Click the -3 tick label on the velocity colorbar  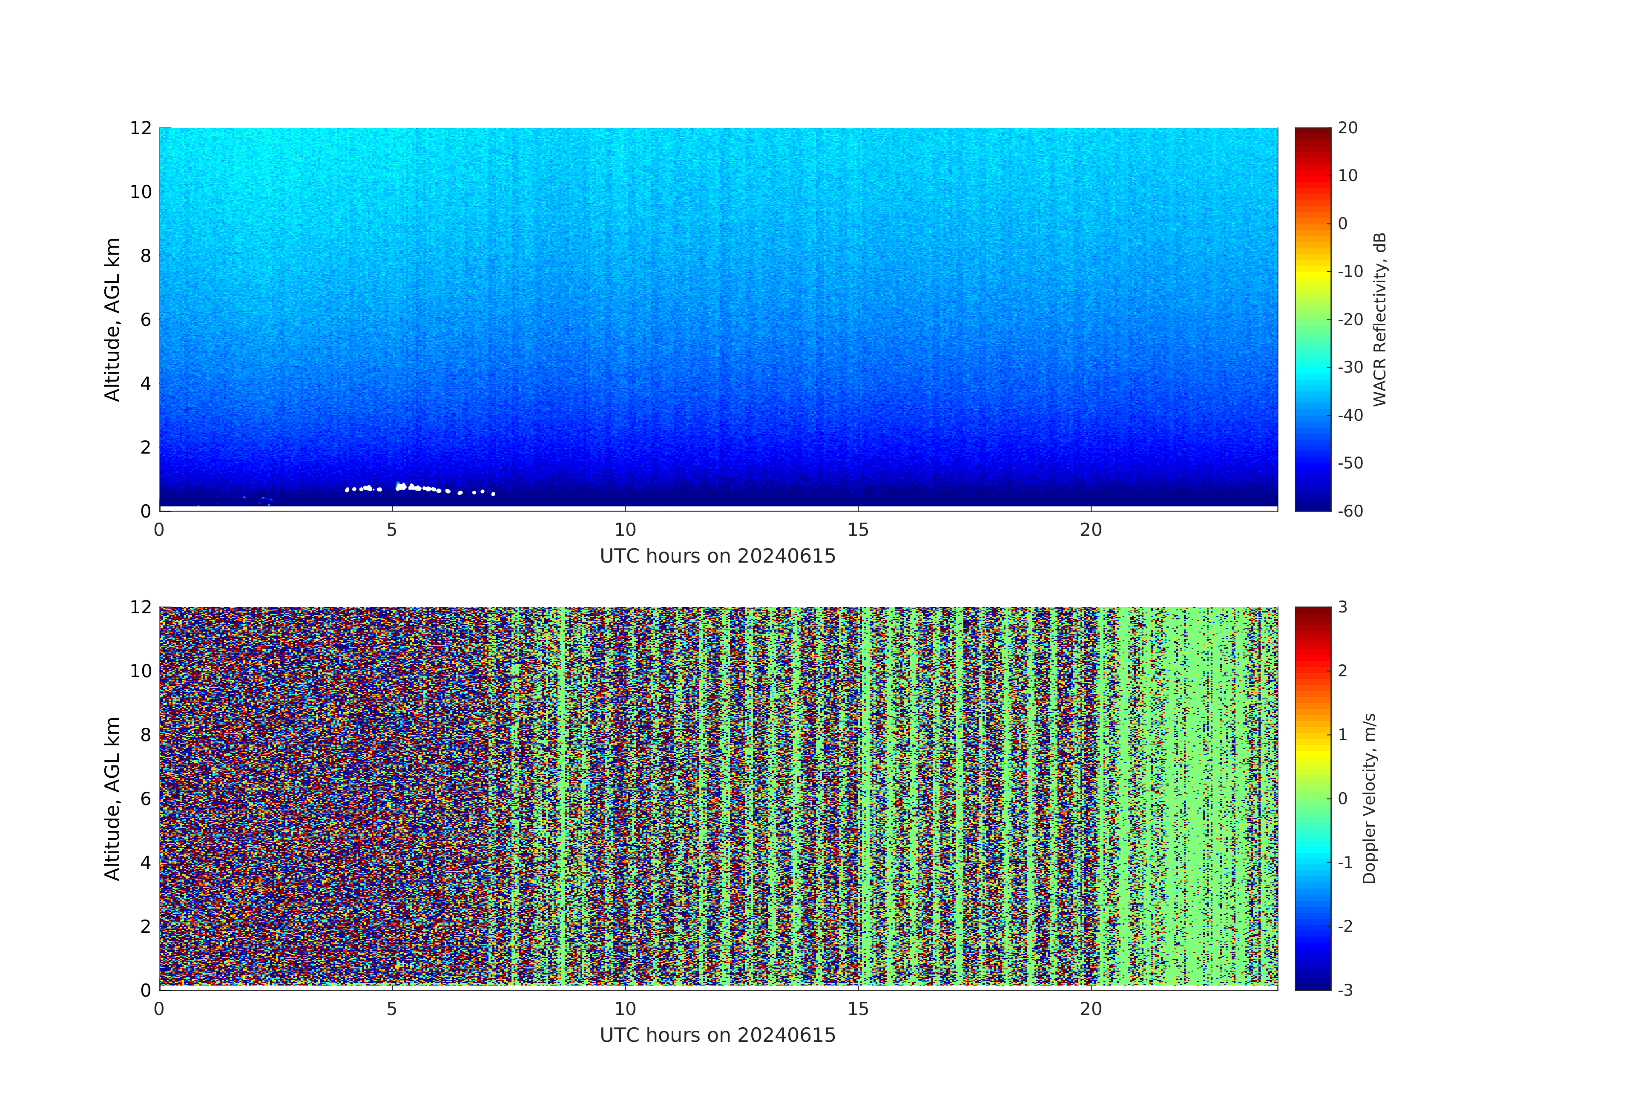click(1346, 990)
